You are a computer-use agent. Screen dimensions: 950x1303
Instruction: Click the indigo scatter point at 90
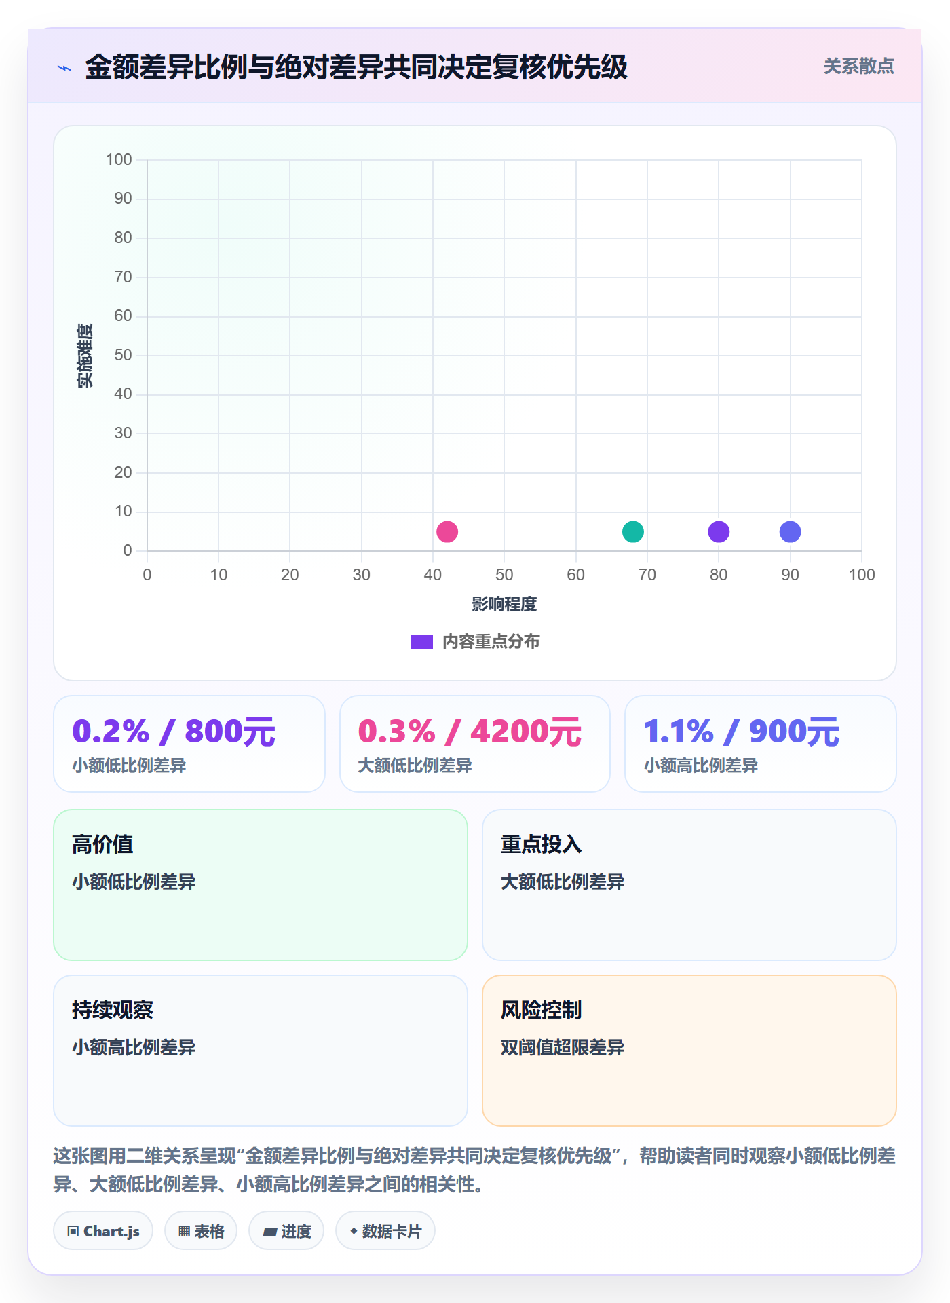[x=791, y=531]
